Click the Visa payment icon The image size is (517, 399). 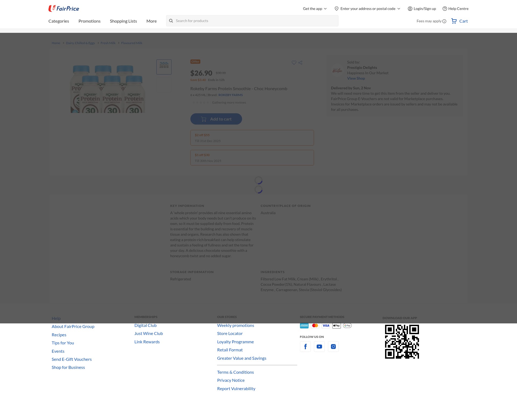tap(326, 326)
